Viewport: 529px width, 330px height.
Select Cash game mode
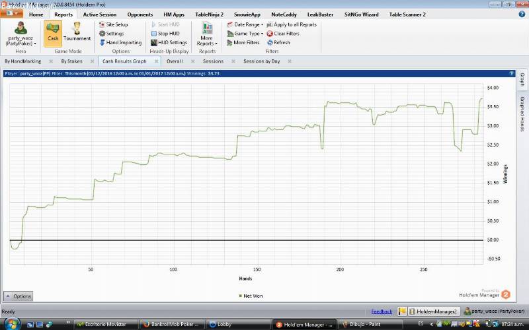[x=53, y=33]
